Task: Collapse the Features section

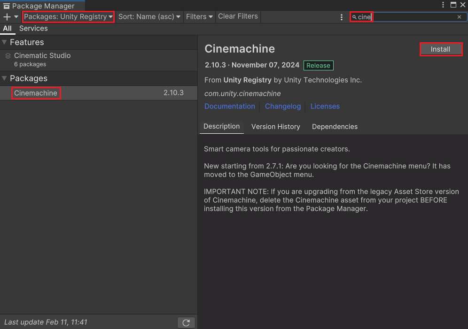Action: click(4, 42)
